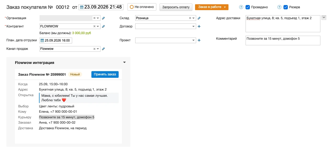Click in the Комментарий text area
Screen dimensions: 330x154
283,40
